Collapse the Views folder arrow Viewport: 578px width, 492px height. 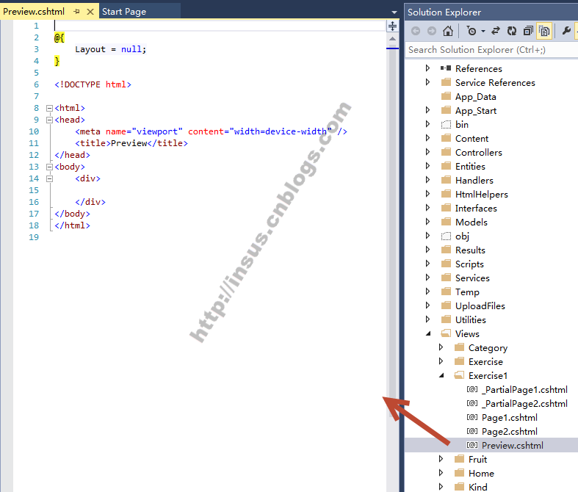pyautogui.click(x=428, y=333)
